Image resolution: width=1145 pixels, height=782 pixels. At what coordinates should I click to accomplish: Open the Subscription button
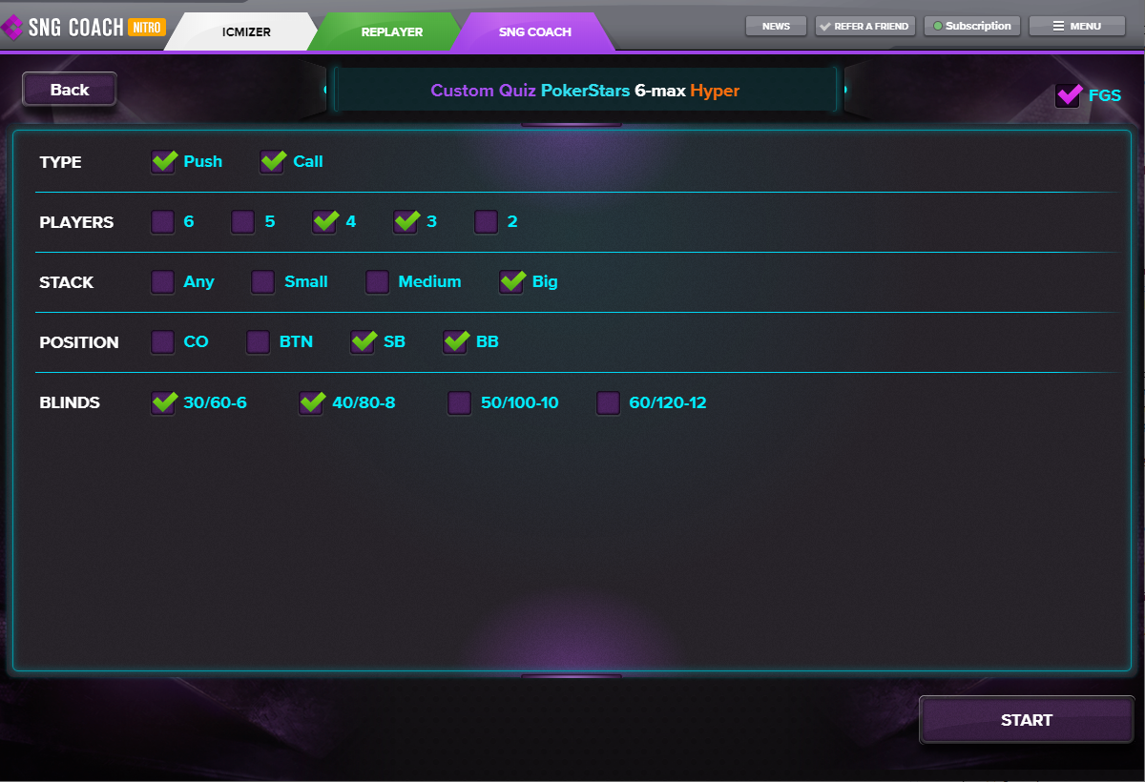click(x=972, y=27)
